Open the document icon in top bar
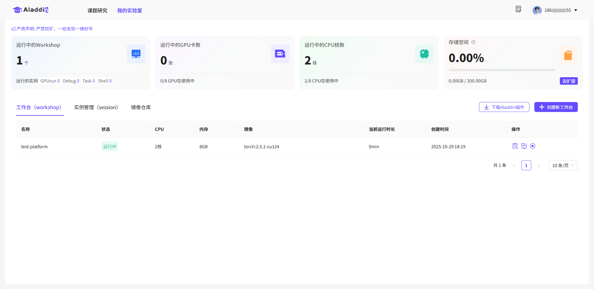This screenshot has height=289, width=594. click(518, 9)
